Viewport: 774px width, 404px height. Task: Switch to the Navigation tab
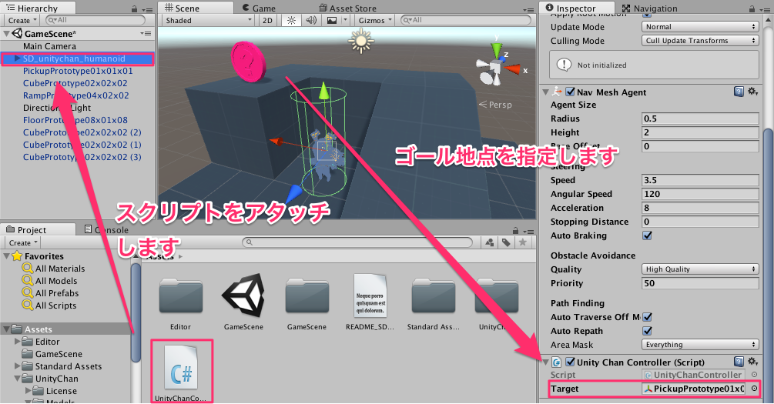click(x=649, y=8)
